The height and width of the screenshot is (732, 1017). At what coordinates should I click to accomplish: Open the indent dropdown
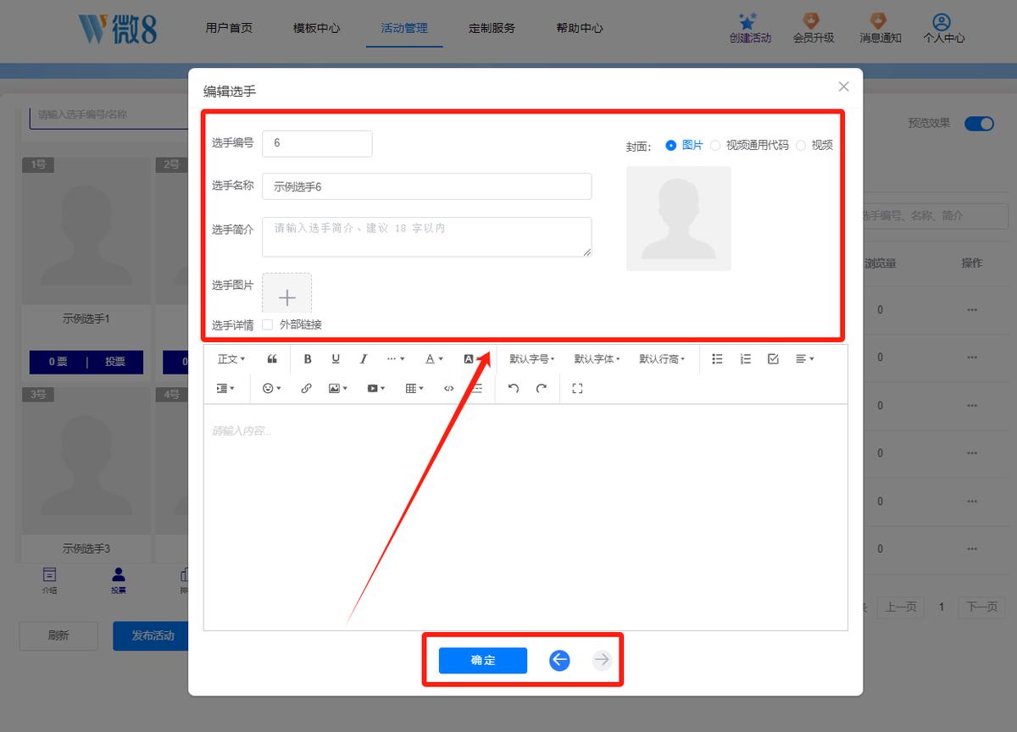226,388
